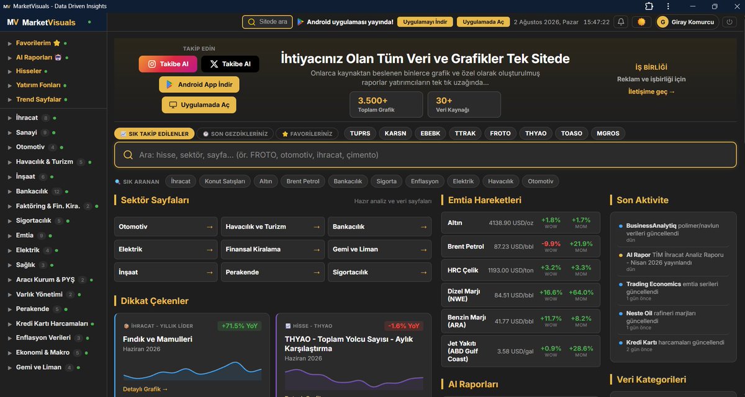Screen dimensions: 745x397
Task: Click the Giray Komurcu user avatar
Action: coord(663,22)
